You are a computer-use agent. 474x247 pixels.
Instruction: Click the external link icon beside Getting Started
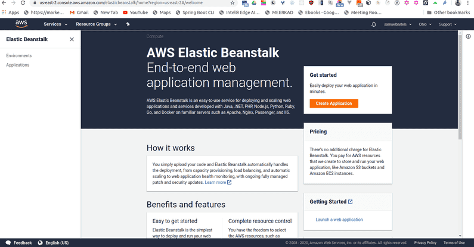point(350,202)
